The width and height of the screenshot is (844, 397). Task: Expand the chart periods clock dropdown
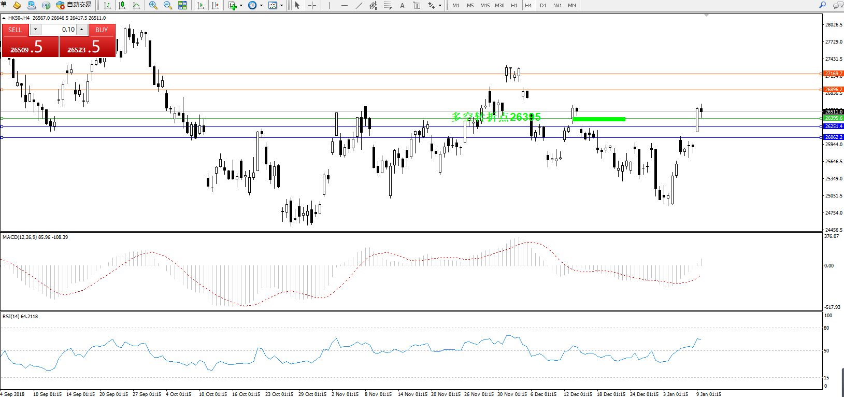pos(261,5)
